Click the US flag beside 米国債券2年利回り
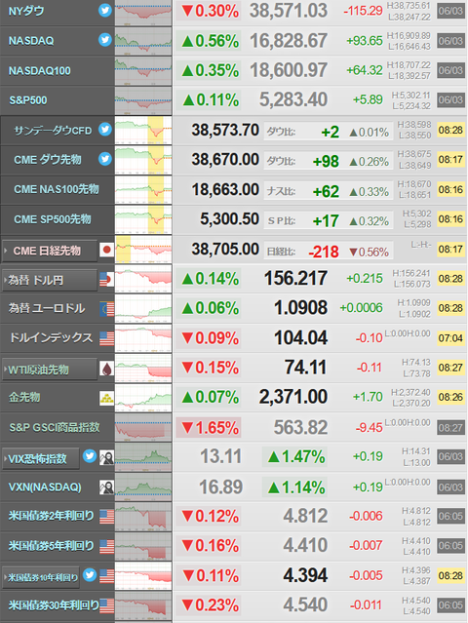 (107, 517)
